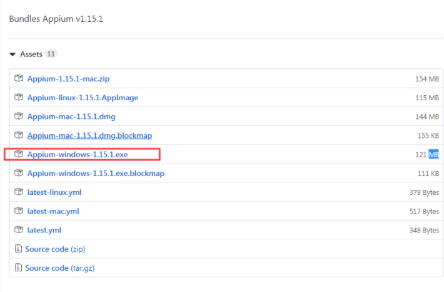Click package icon beside latest.yml

point(19,229)
